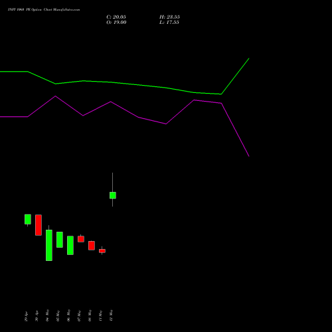Select the 06 May green candlestick
The image size is (332, 332).
[70, 246]
